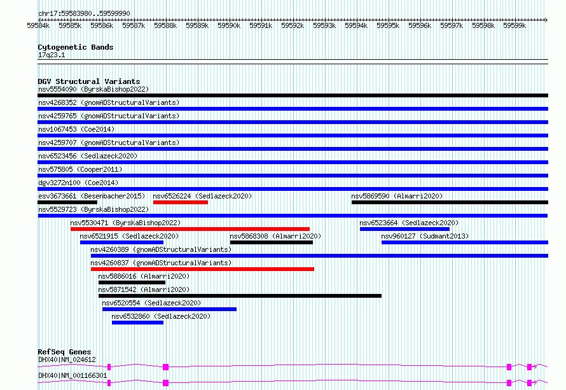The width and height of the screenshot is (566, 390).
Task: Click the Cytogenetic Bands track title
Action: (x=76, y=47)
